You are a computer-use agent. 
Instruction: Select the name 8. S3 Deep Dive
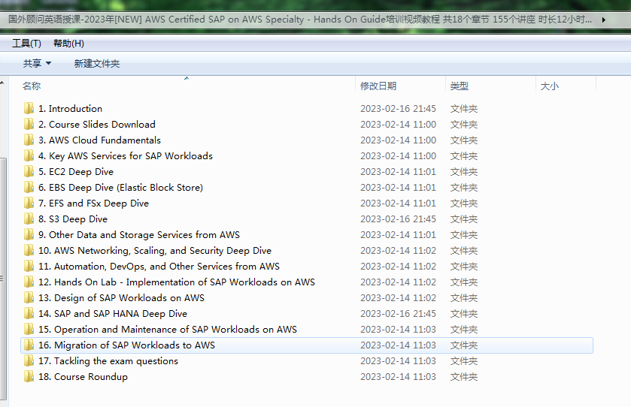point(73,219)
